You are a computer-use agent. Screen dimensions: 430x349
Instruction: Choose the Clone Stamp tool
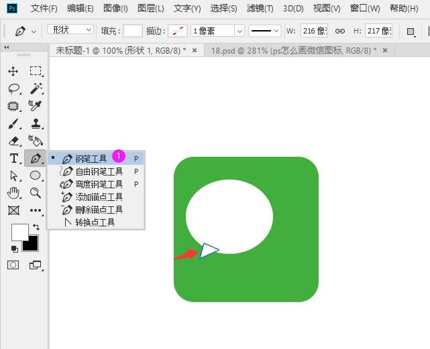pos(36,123)
